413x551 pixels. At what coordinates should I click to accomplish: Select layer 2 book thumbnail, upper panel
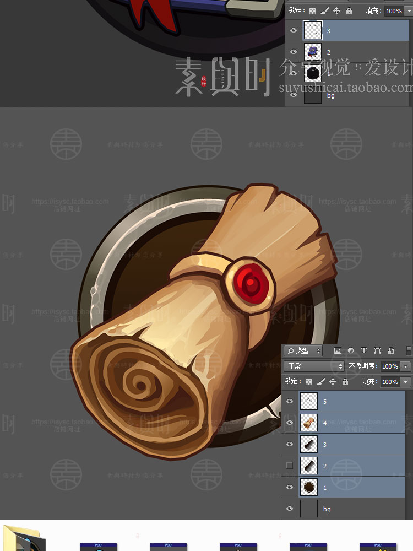(x=313, y=52)
